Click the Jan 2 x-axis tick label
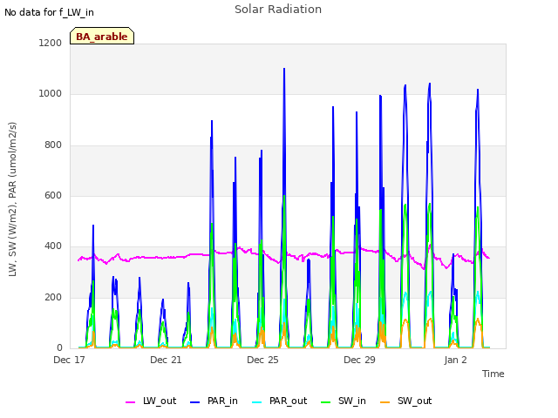Viewport: 558px width, 418px height. point(455,360)
